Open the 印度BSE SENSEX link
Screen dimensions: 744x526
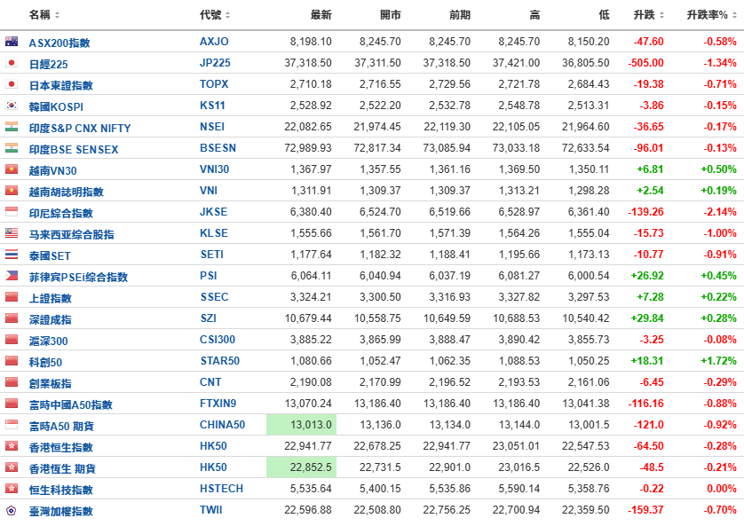[74, 149]
